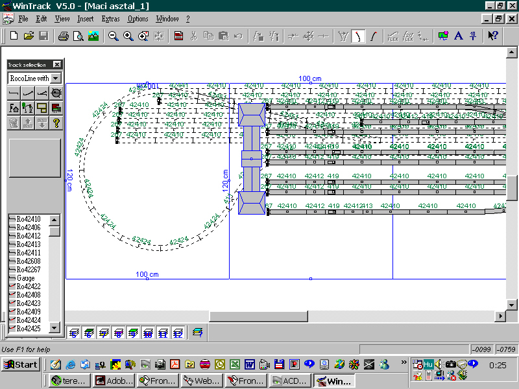
Task: Select track Ro42412 in the list
Action: [x=28, y=236]
